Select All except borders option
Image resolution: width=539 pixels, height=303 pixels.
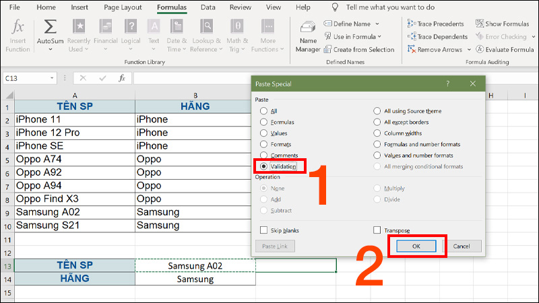pyautogui.click(x=377, y=122)
